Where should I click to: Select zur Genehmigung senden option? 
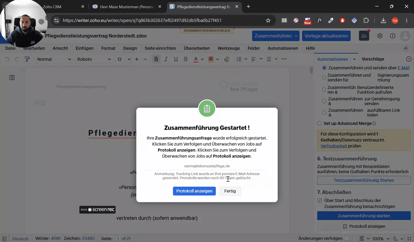click(x=324, y=101)
